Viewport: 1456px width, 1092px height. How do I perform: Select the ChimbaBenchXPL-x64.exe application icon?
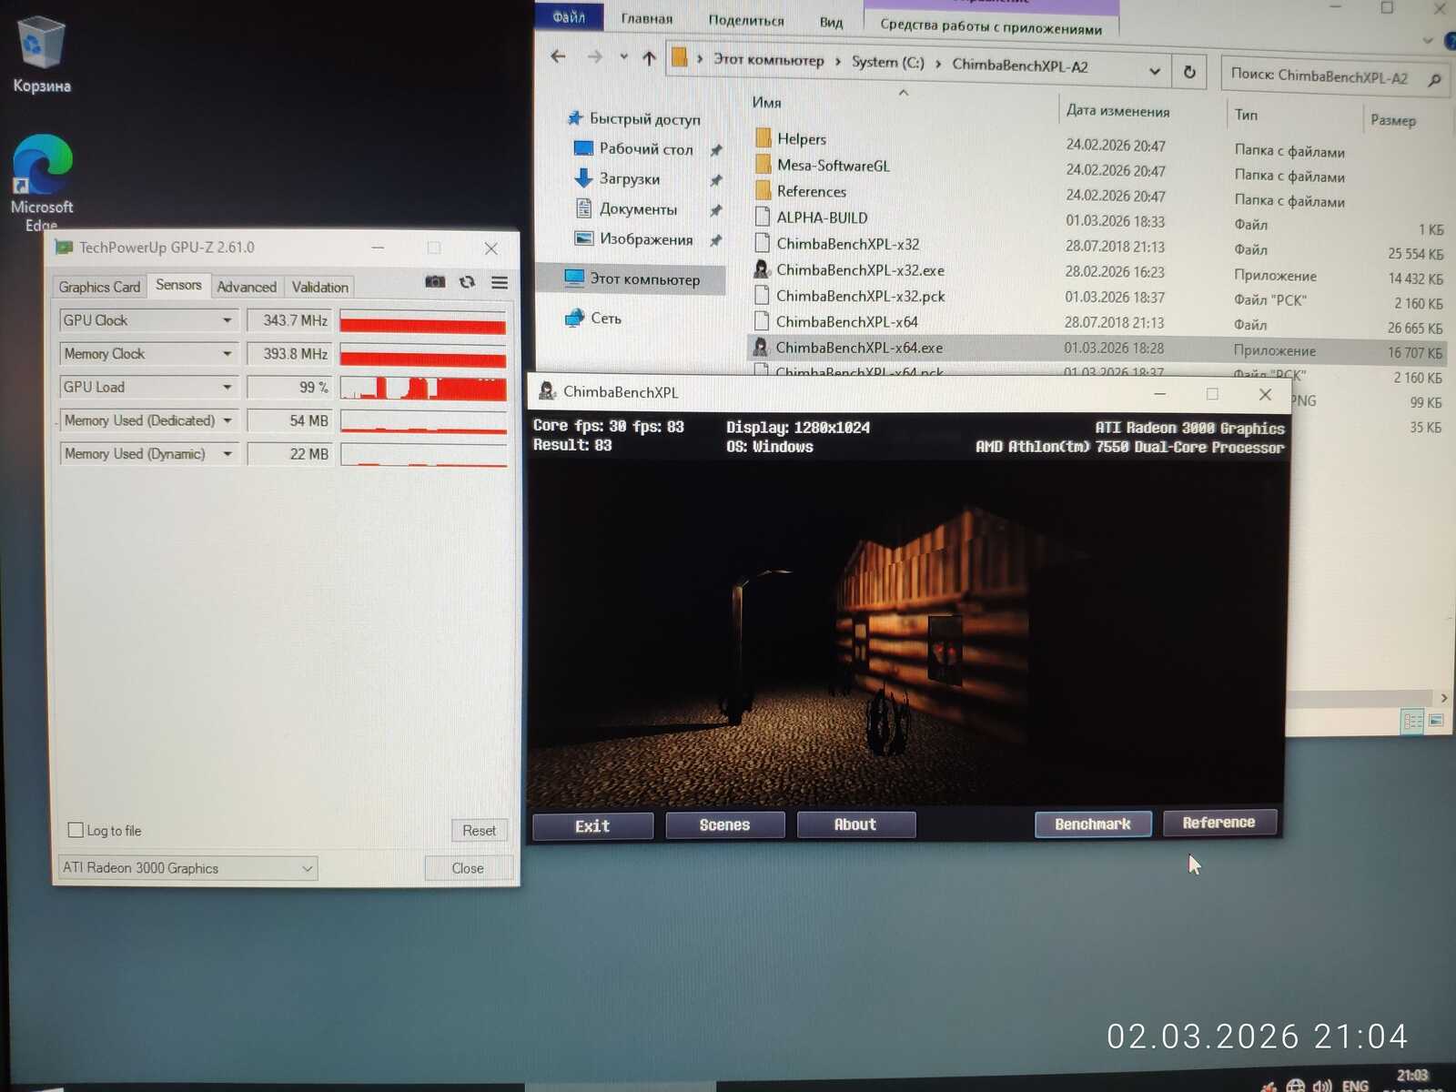click(762, 348)
